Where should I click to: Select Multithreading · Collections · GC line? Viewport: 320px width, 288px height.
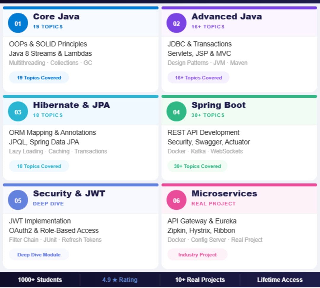pos(51,63)
